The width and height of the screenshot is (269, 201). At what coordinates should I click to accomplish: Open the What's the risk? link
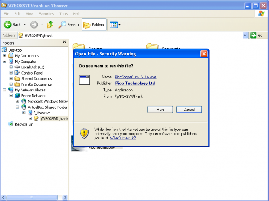[123, 138]
